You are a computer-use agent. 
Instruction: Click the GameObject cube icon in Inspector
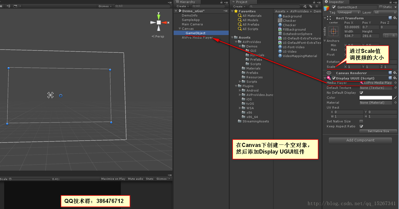(327, 8)
